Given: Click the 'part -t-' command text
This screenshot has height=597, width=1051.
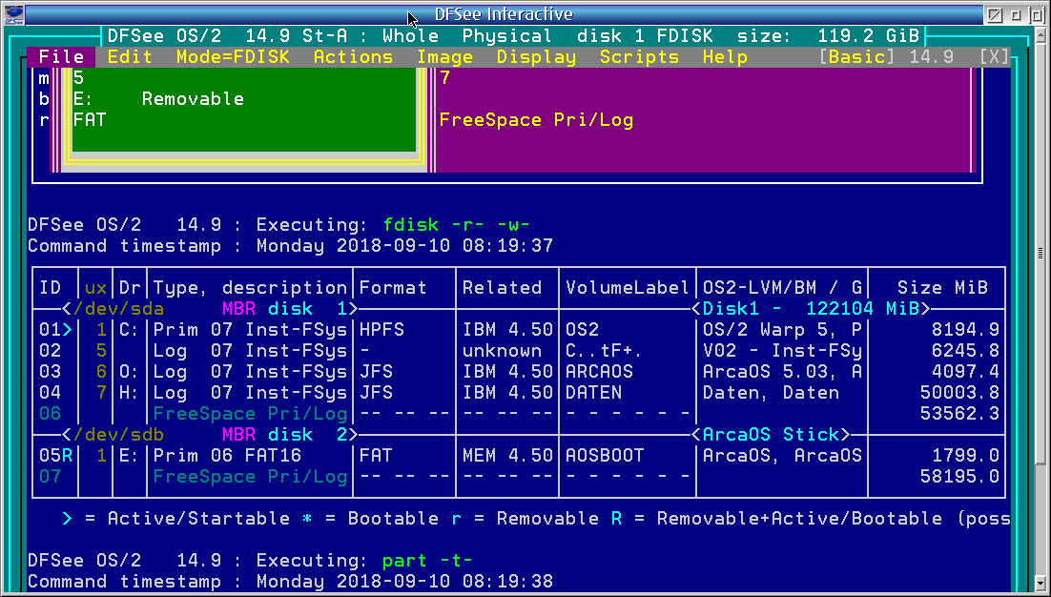Looking at the screenshot, I should click(427, 560).
